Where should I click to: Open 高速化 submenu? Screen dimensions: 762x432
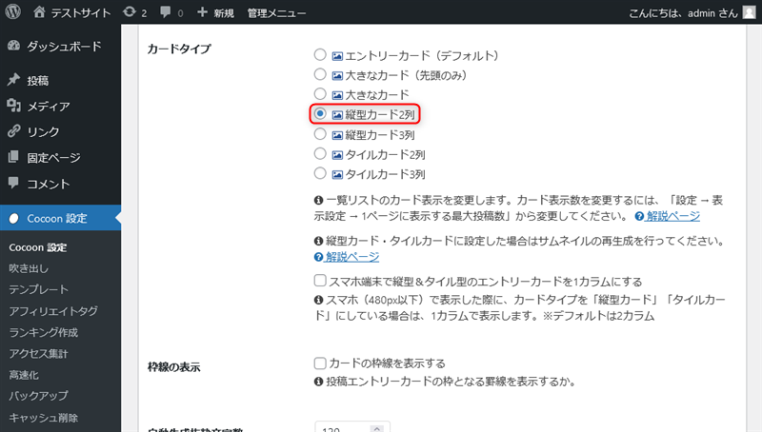[x=24, y=375]
